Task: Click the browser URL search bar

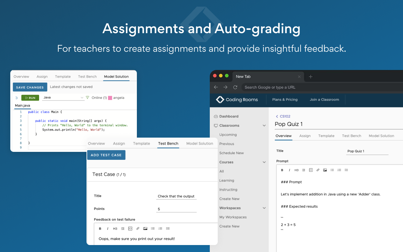Action: coord(322,87)
